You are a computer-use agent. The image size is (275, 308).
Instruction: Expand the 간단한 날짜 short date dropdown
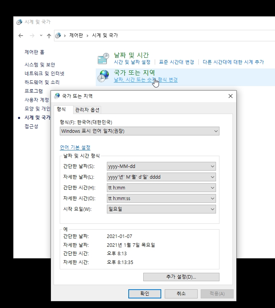(x=161, y=166)
